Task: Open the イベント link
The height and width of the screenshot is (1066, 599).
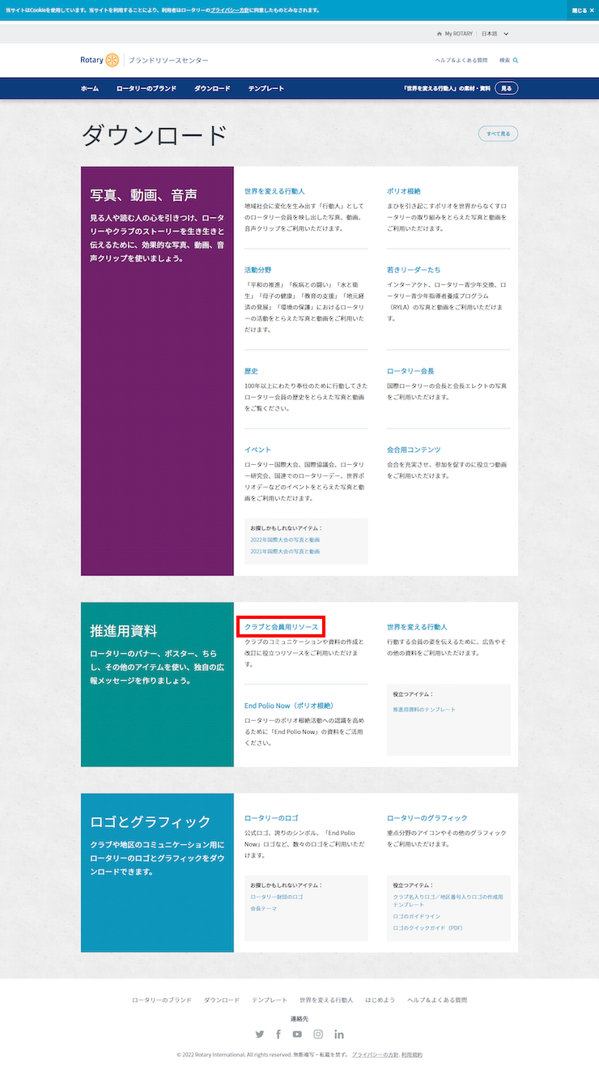Action: coord(258,450)
